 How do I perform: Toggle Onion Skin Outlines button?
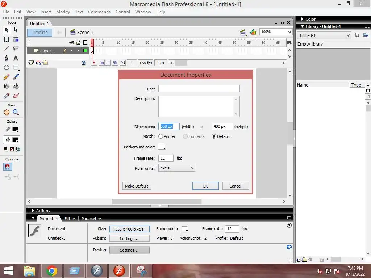[108, 63]
